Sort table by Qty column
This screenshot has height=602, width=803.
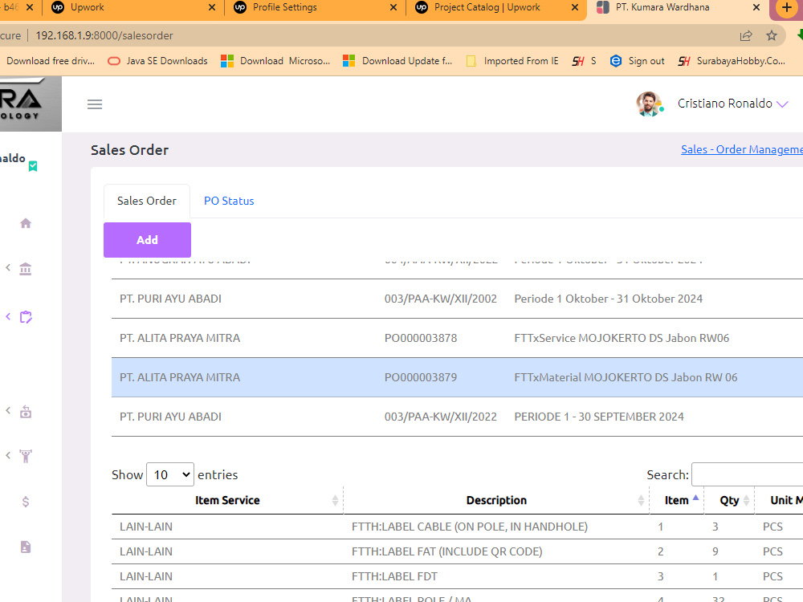tap(729, 500)
